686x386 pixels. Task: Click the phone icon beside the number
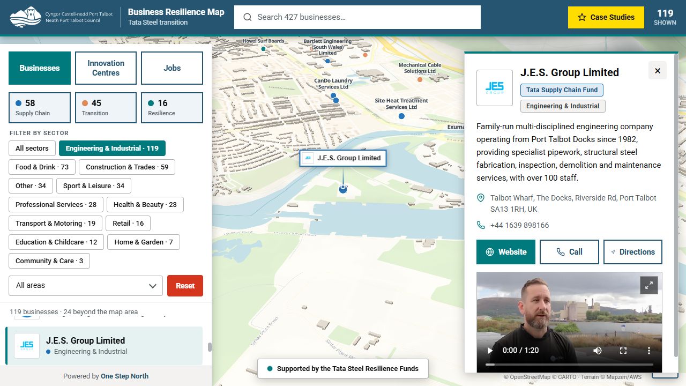coord(481,225)
